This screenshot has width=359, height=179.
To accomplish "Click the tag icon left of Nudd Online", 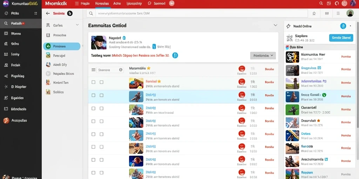I will click(x=289, y=26).
